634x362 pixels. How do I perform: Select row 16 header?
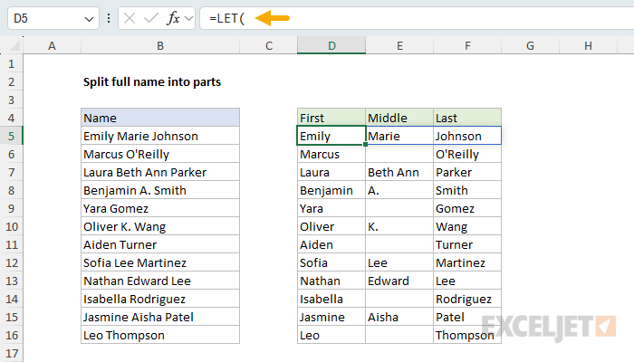point(11,335)
